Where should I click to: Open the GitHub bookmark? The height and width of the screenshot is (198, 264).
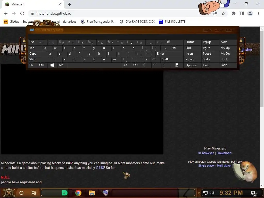(19, 22)
